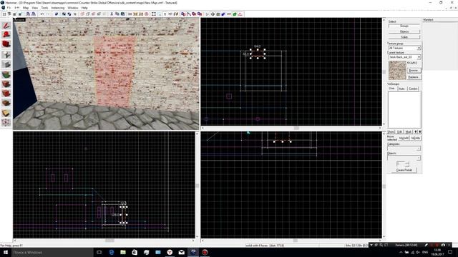The image size is (458, 257).
Task: Click the top-right viewport horizontal scrollbar thumb
Action: pyautogui.click(x=296, y=128)
